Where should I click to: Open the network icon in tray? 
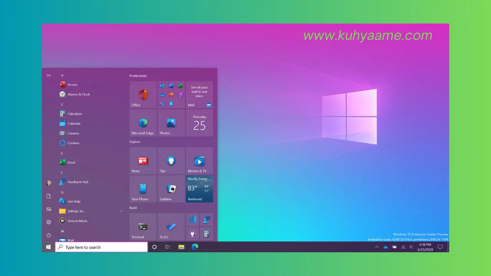coord(403,247)
